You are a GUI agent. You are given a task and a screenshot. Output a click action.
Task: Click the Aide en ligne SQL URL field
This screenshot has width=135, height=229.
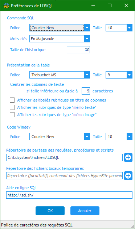(x=69, y=195)
